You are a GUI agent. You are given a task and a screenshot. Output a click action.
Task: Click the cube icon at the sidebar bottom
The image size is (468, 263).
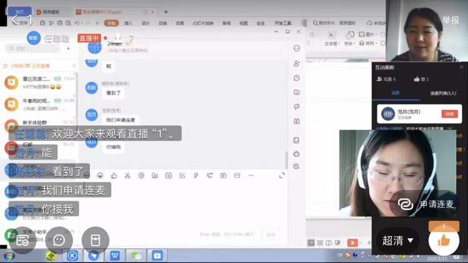(x=296, y=166)
